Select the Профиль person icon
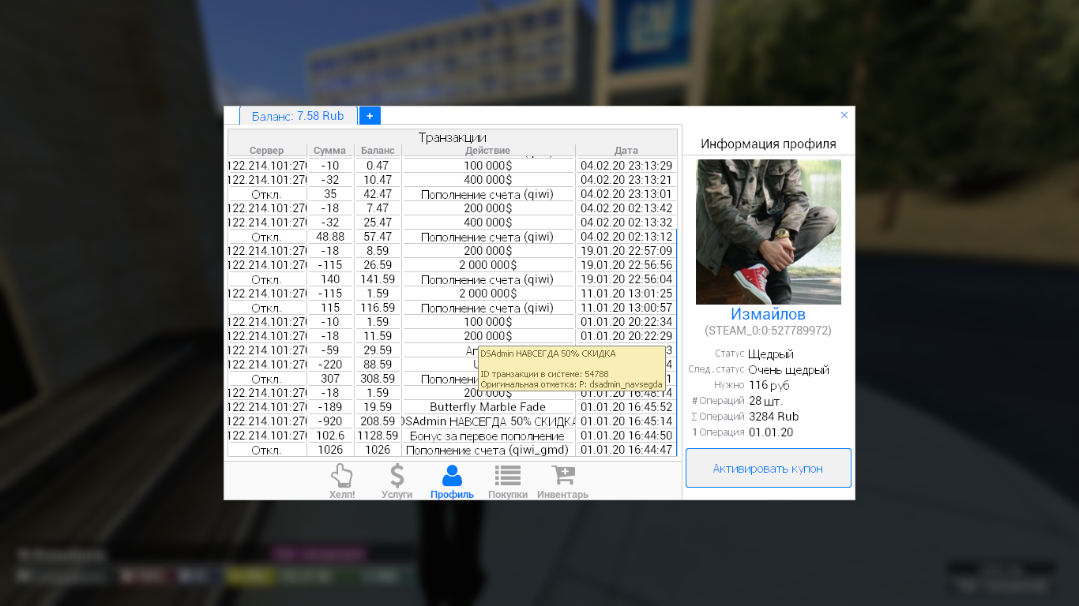The image size is (1079, 606). (x=452, y=476)
